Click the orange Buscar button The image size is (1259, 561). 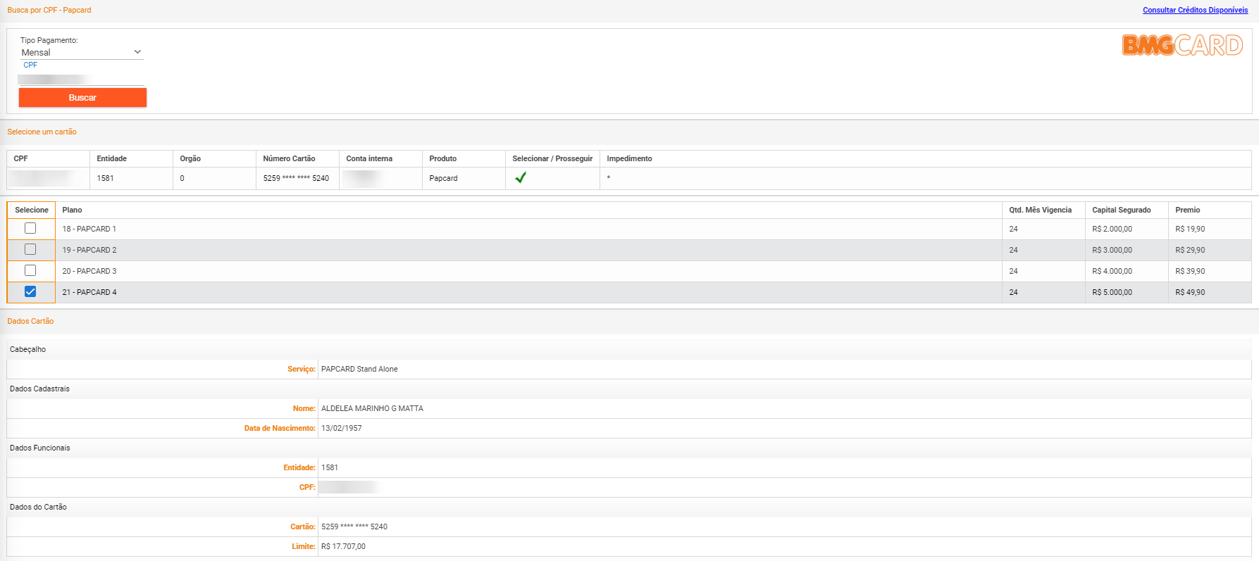click(x=82, y=98)
